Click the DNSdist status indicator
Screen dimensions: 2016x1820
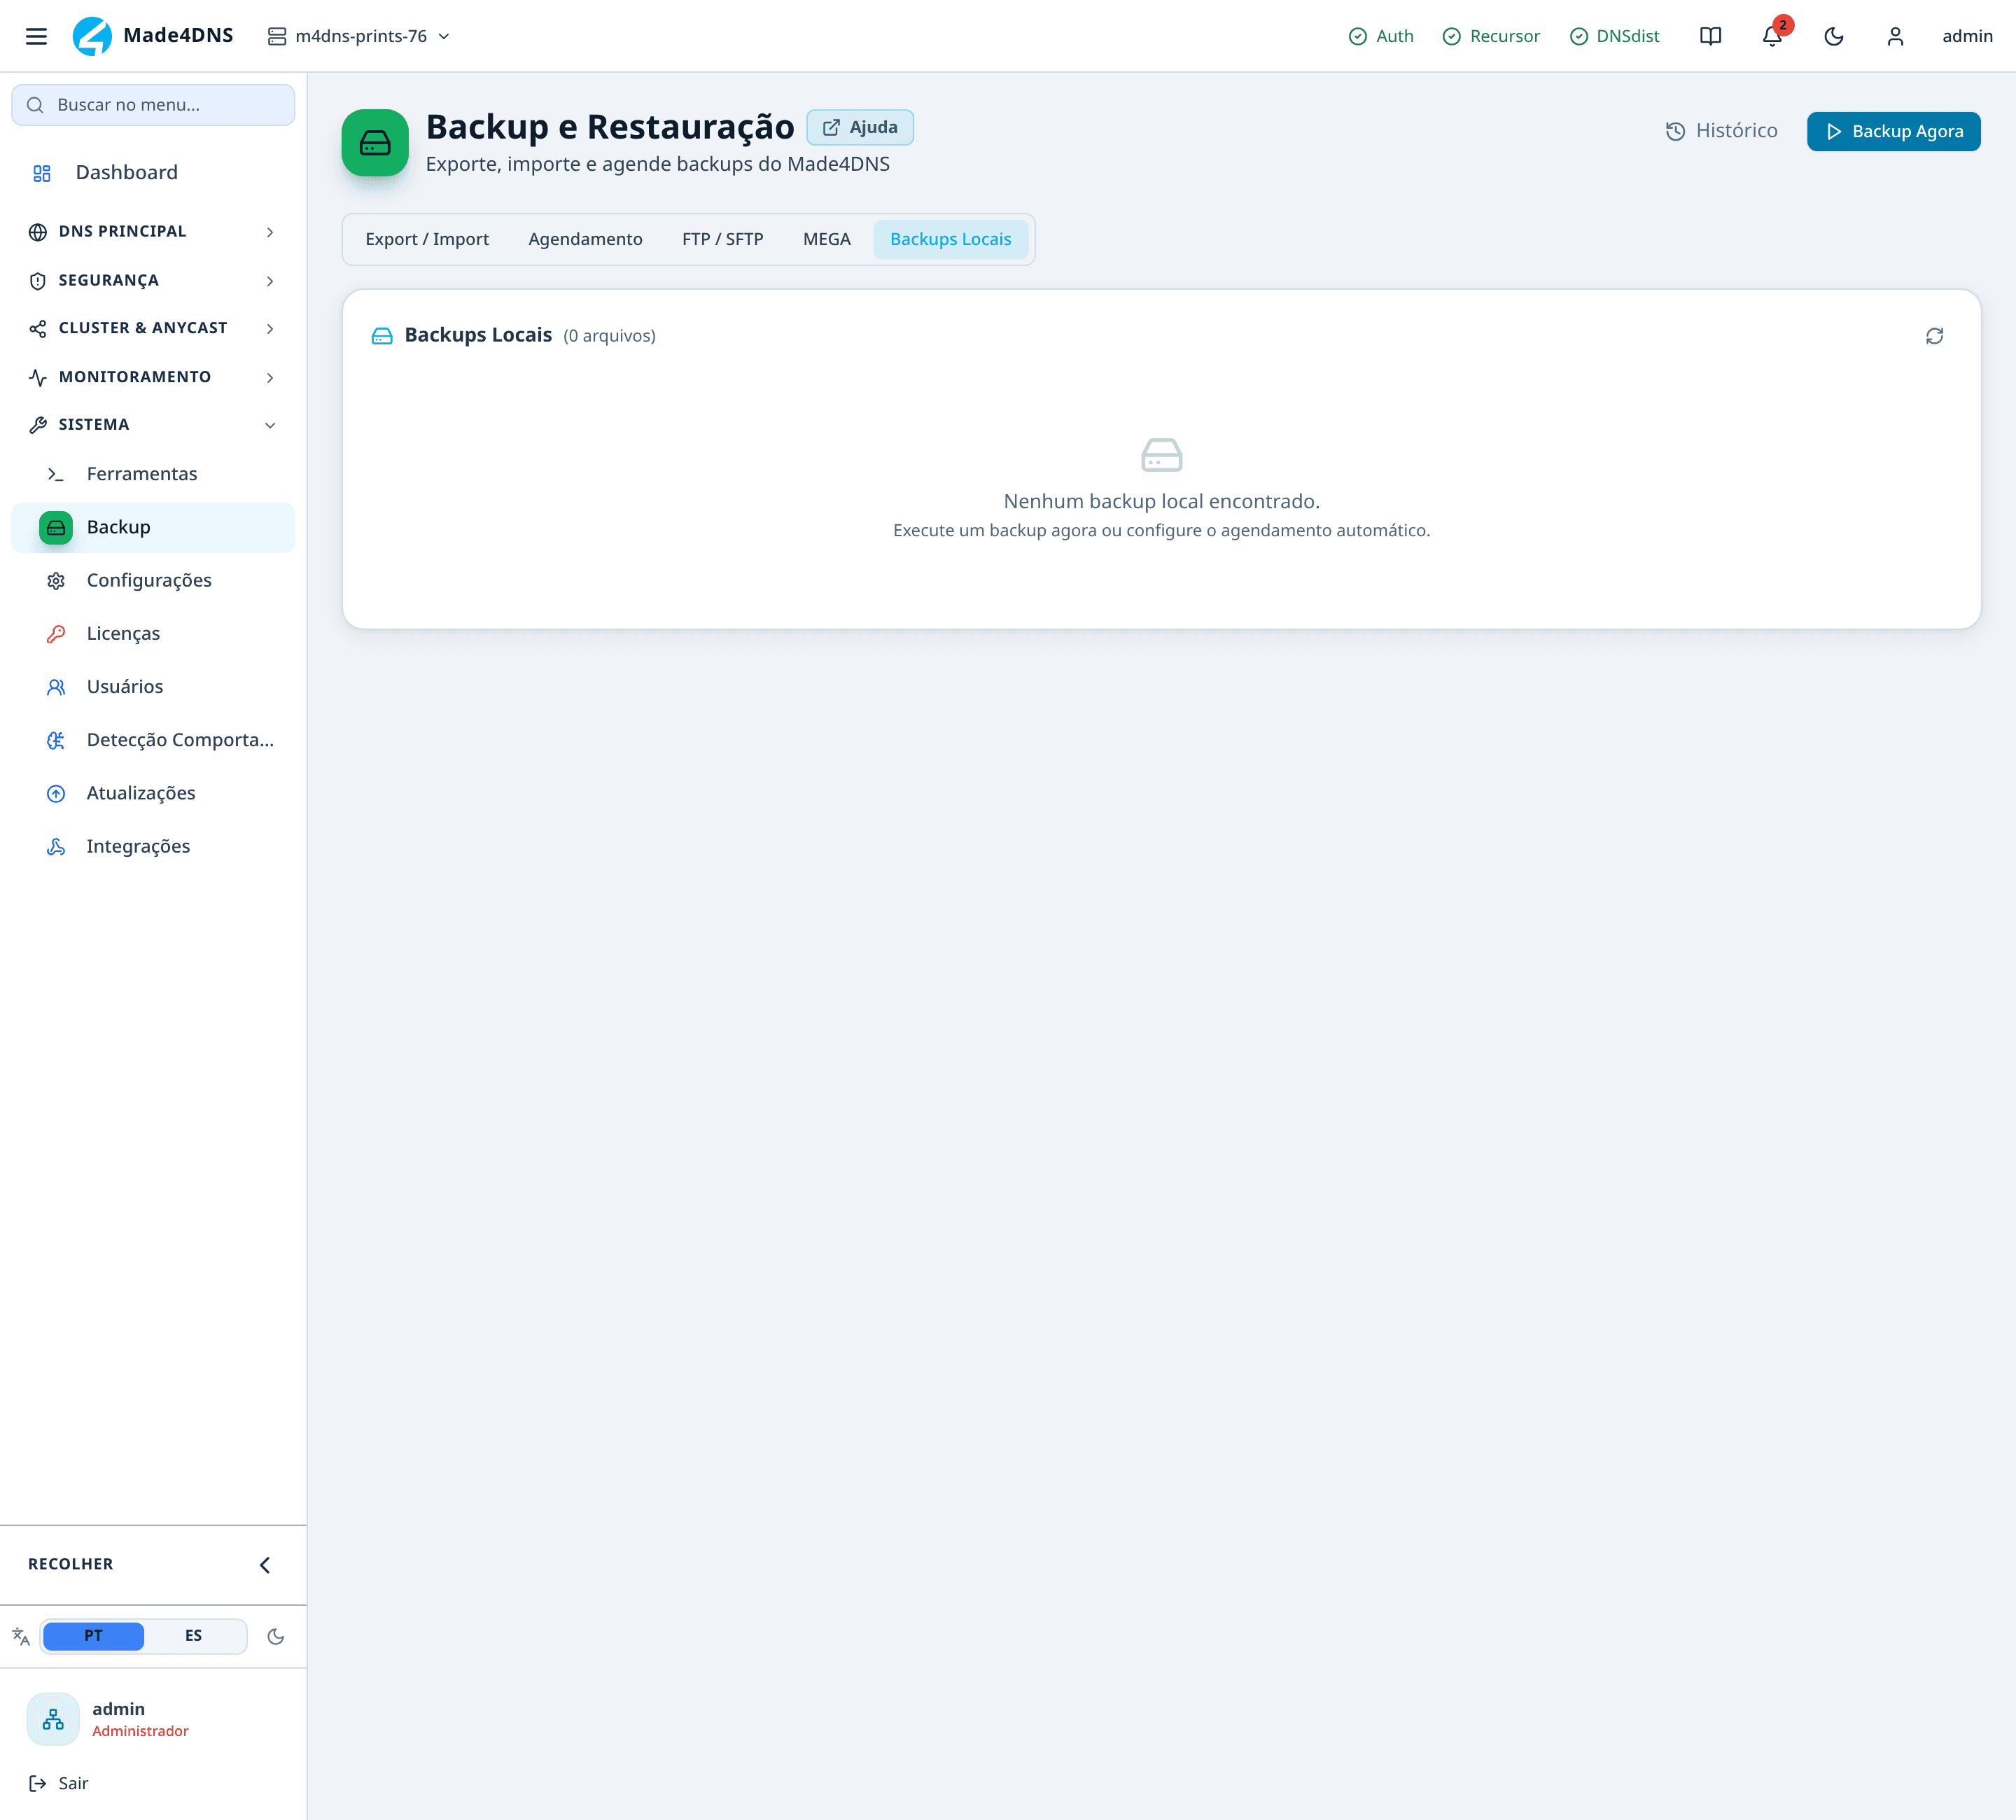tap(1614, 36)
